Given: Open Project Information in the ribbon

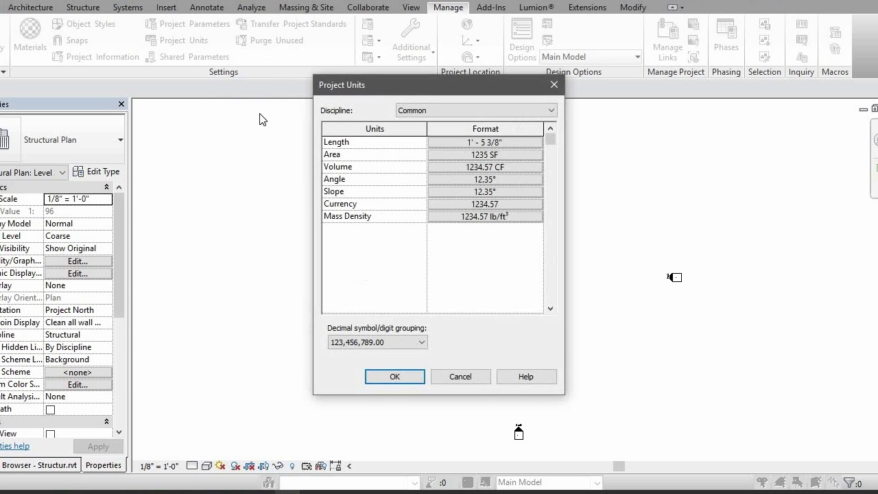Looking at the screenshot, I should (95, 57).
